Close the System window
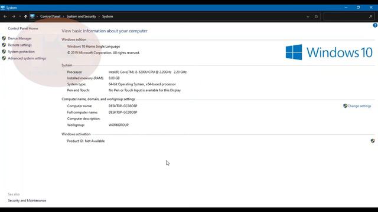 coord(371,8)
